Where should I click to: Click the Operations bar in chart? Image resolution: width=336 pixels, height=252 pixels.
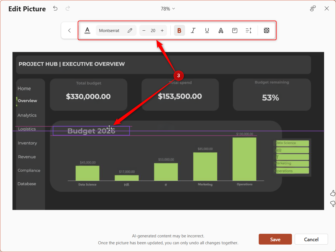tap(244, 159)
